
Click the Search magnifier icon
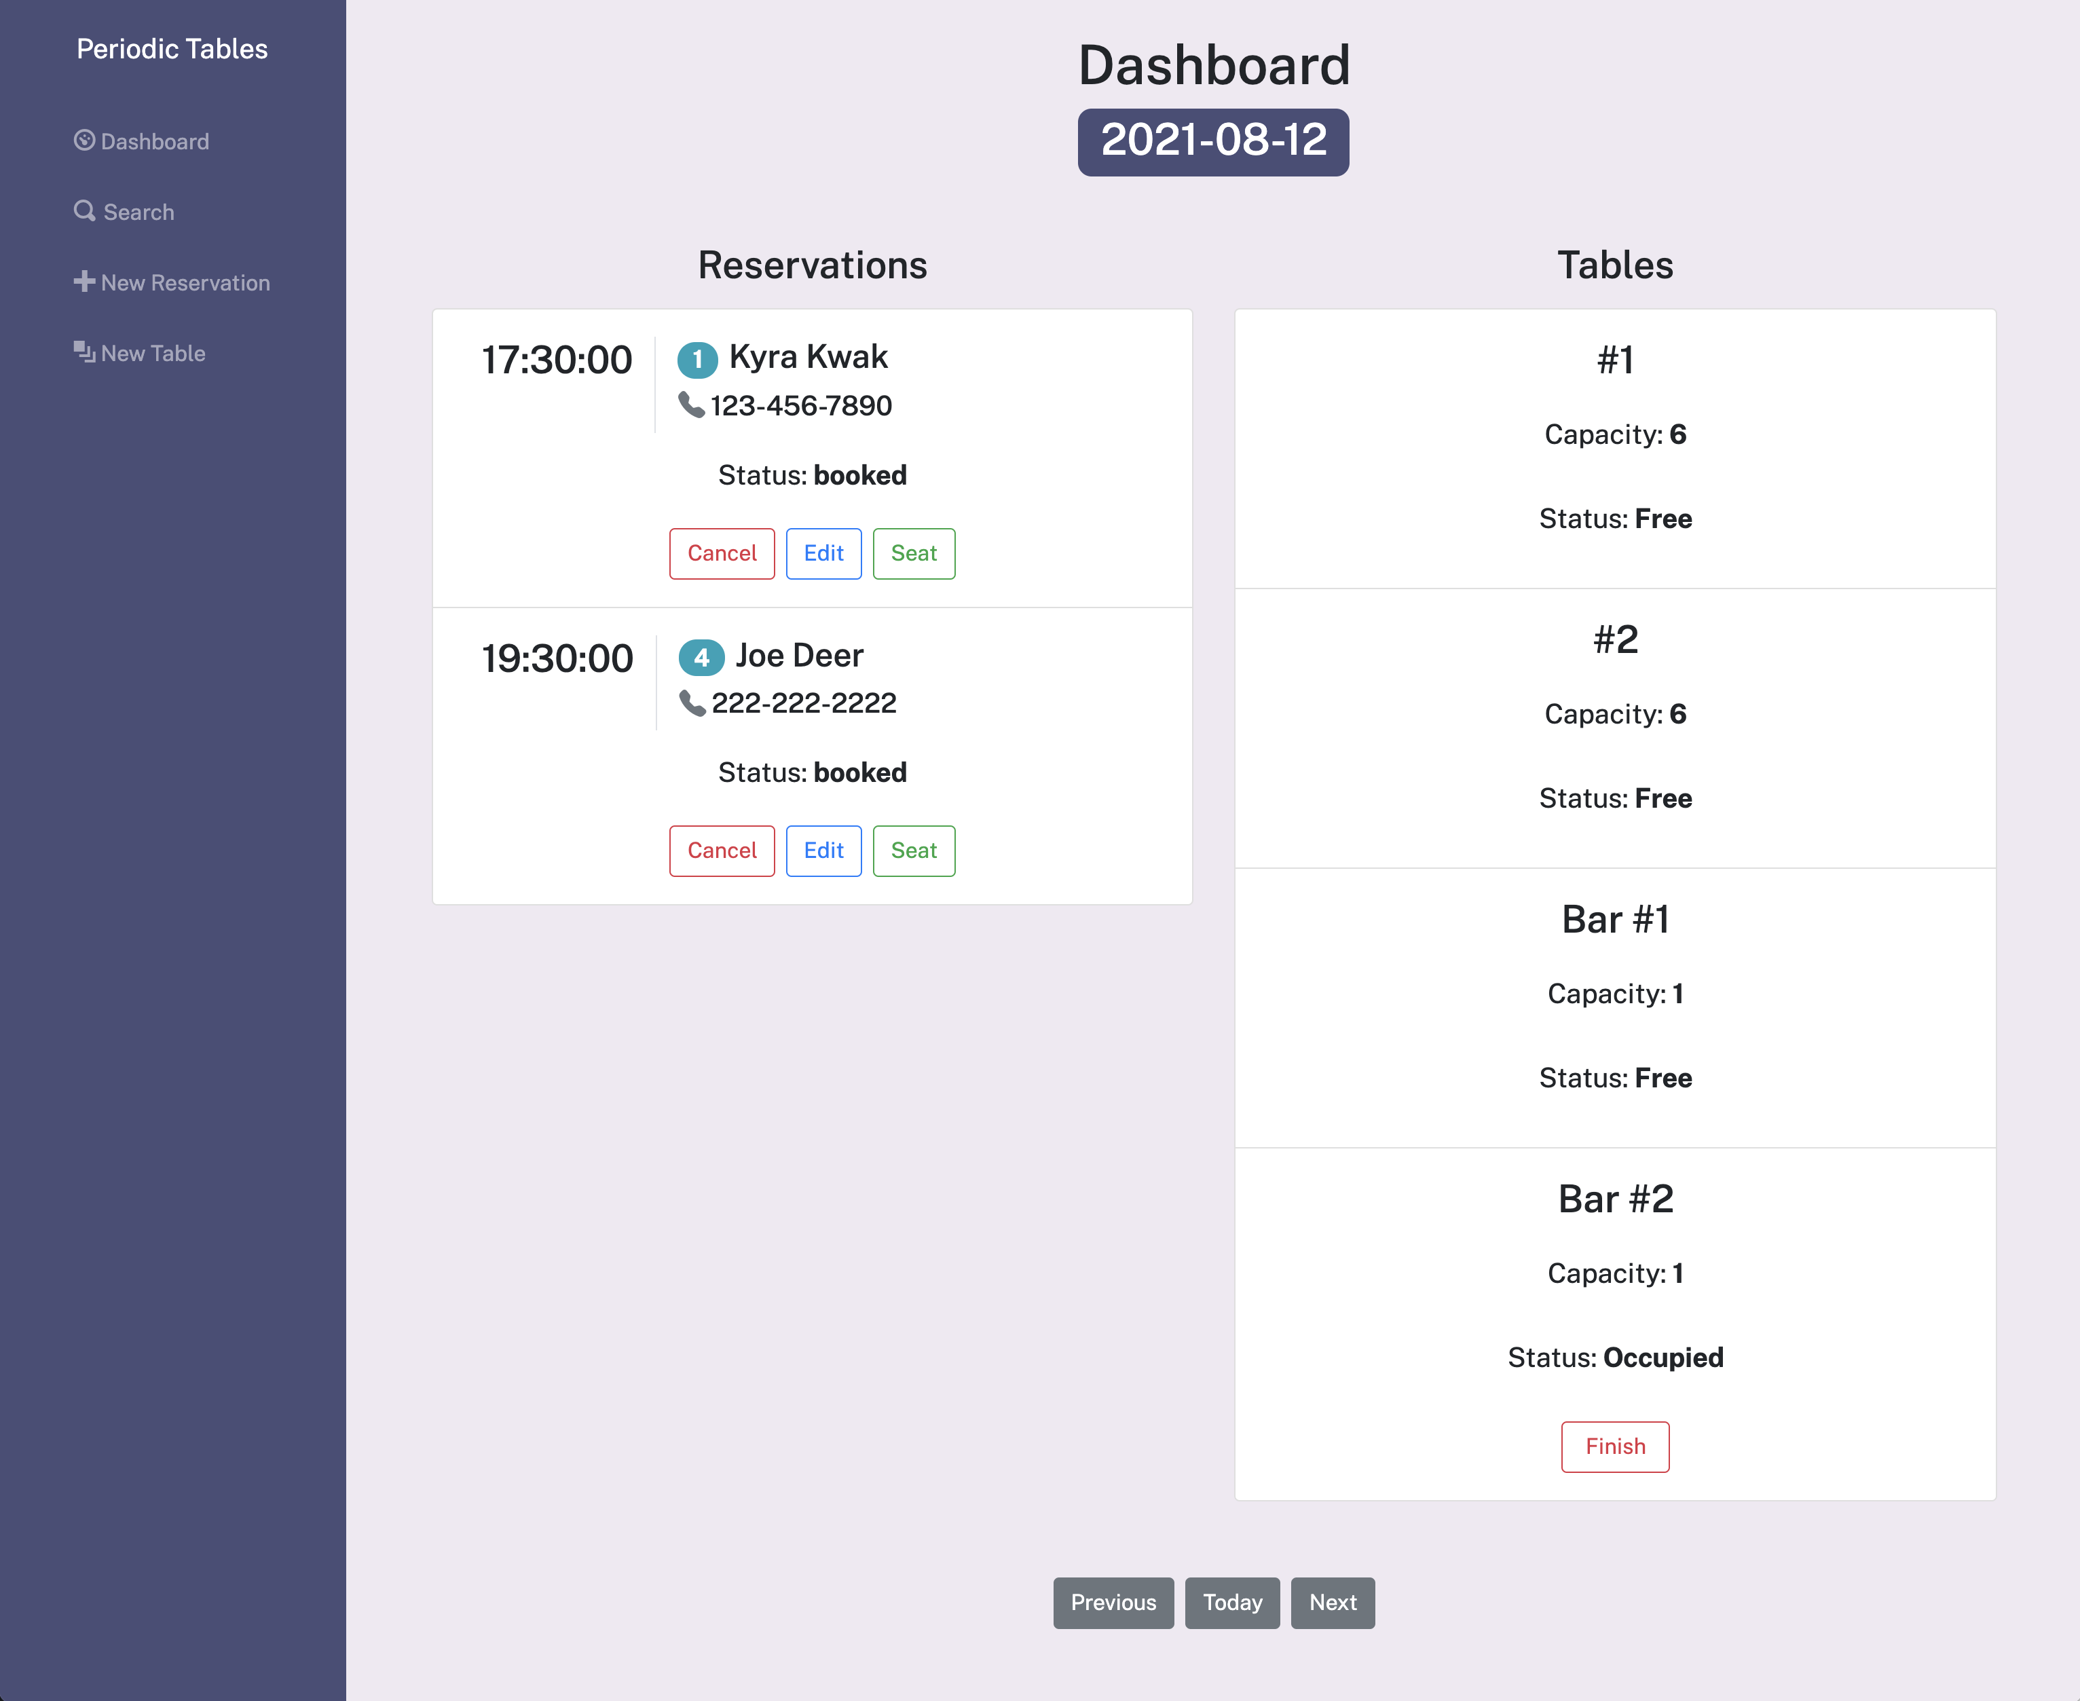(84, 210)
